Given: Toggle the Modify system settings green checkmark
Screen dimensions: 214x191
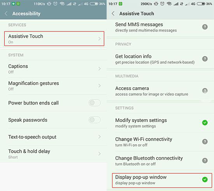Looking at the screenshot, I should pos(205,123).
